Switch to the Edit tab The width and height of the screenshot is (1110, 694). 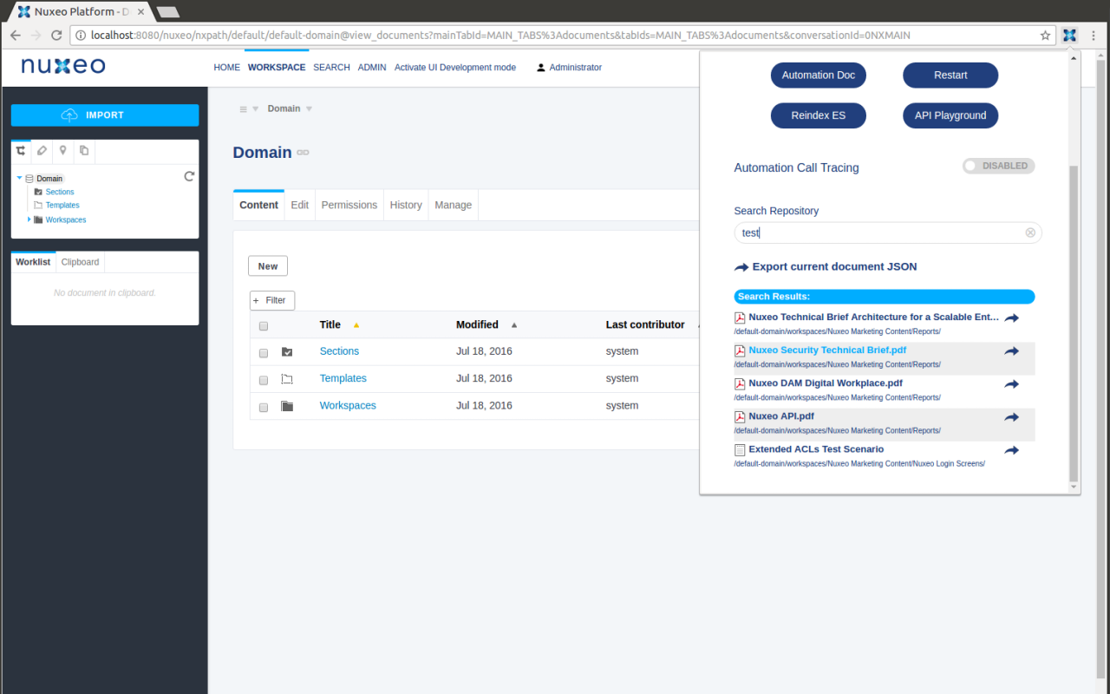coord(300,205)
